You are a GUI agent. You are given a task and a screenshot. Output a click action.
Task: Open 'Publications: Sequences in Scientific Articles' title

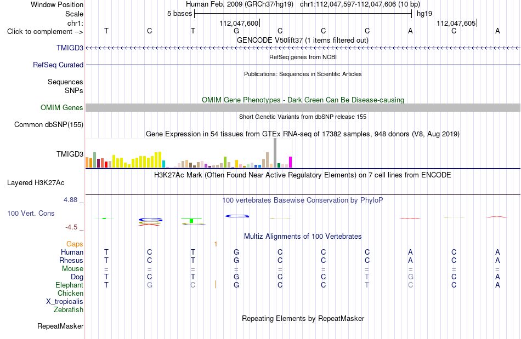click(303, 74)
